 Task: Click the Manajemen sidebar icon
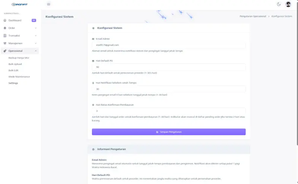5,43
